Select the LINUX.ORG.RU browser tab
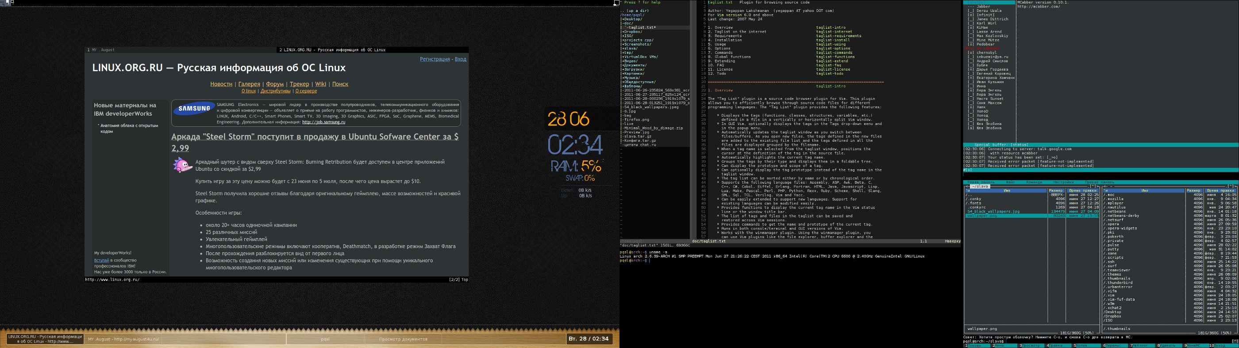Viewport: 1239px width, 348px height. click(372, 50)
